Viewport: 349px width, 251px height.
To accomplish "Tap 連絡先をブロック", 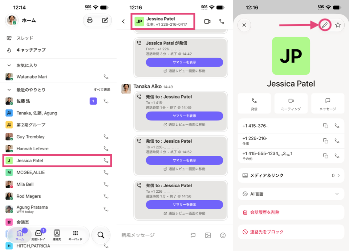I will pyautogui.click(x=291, y=232).
